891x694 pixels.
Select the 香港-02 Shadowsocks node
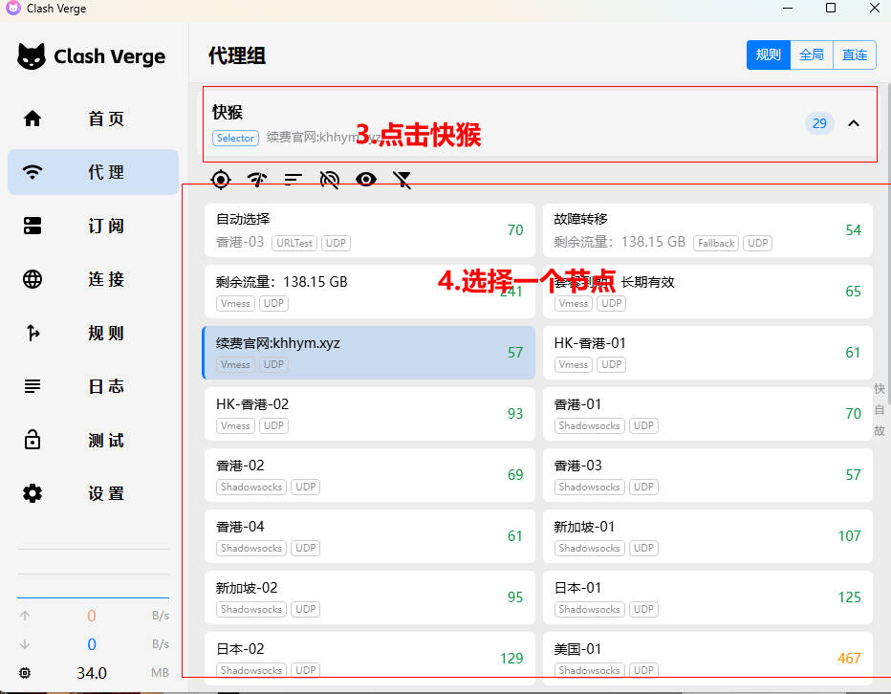tap(369, 474)
